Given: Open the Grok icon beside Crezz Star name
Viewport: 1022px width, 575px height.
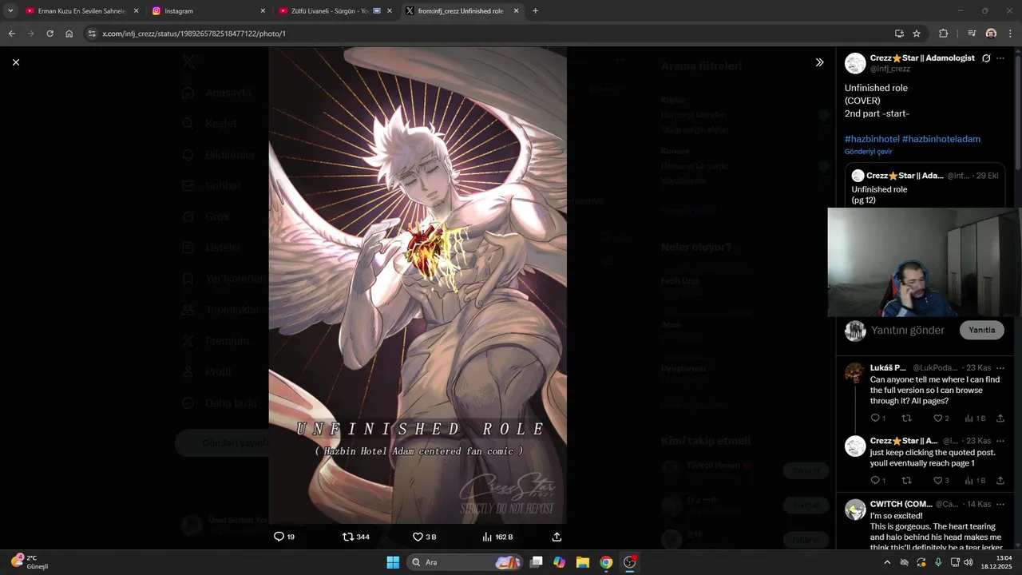Looking at the screenshot, I should [x=986, y=58].
